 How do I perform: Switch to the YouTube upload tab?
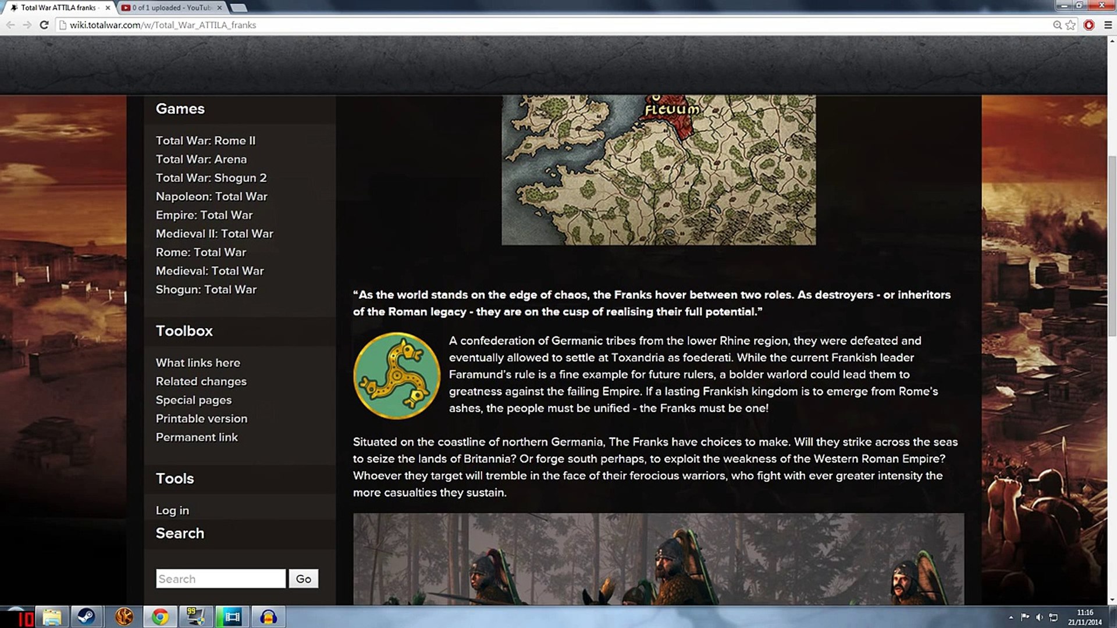[169, 8]
